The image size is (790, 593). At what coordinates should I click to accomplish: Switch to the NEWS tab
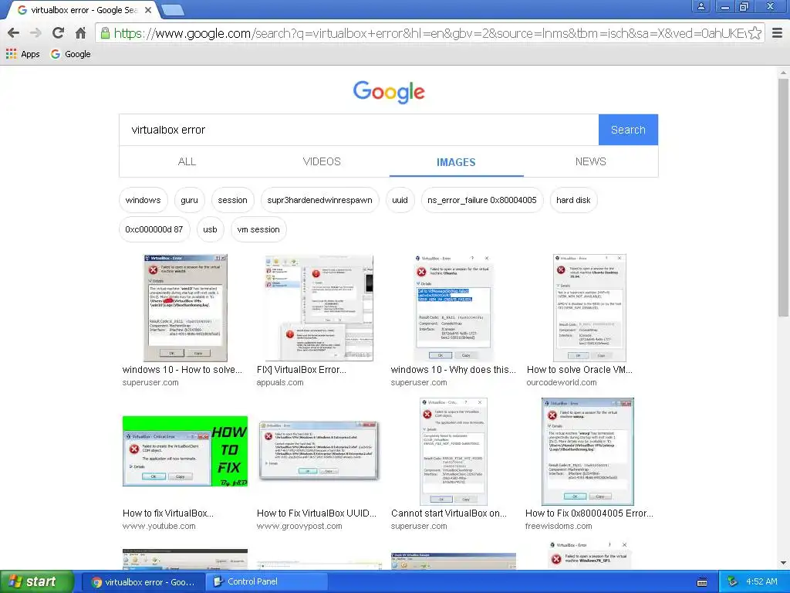[x=590, y=162]
